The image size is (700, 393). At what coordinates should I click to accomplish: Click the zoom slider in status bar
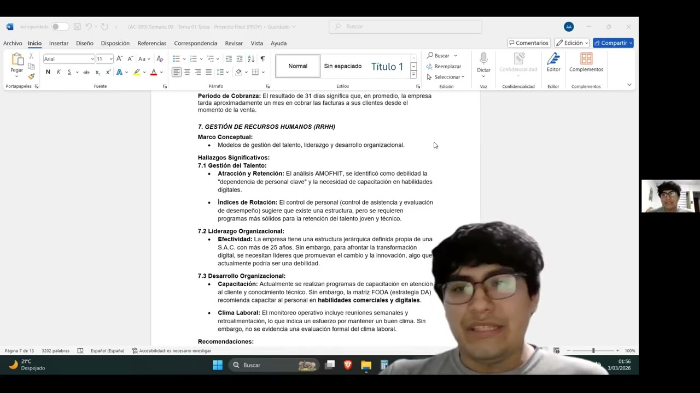593,351
